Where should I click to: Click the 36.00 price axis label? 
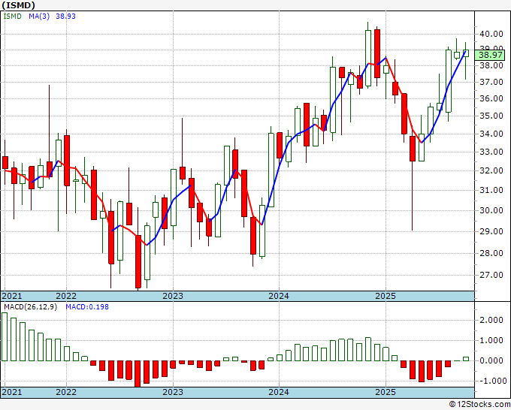(491, 98)
